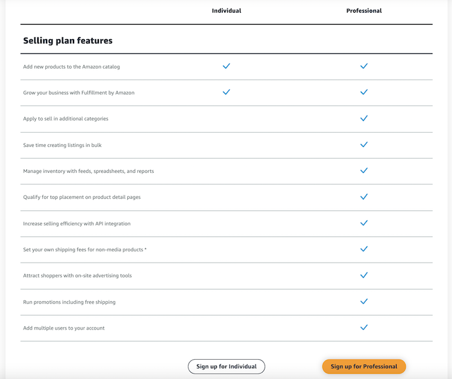Sign up for Professional plan
Screen dimensions: 452x379
click(364, 366)
